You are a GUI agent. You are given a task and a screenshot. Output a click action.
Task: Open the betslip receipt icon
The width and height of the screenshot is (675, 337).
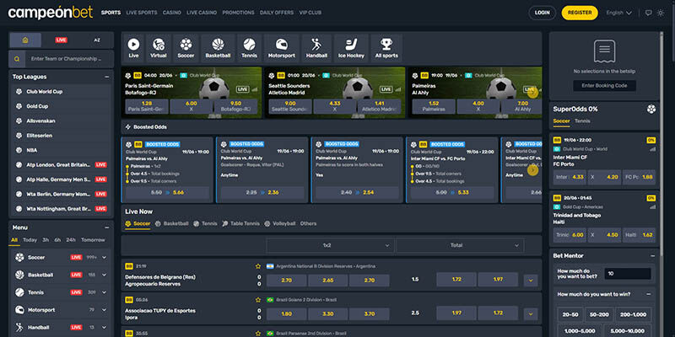point(604,51)
